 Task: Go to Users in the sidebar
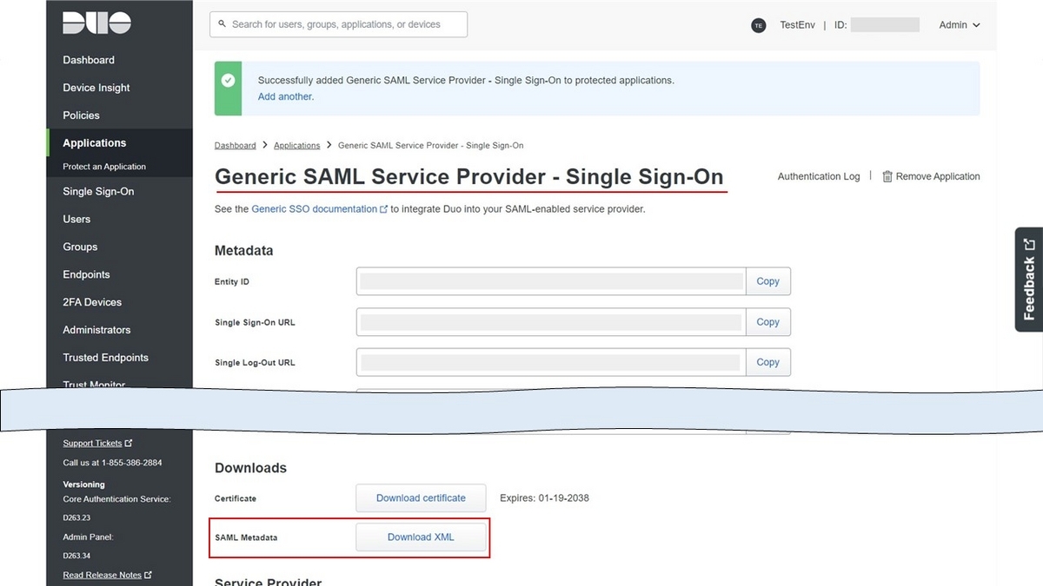76,220
